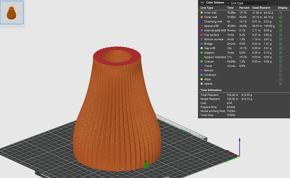Click the Sparse infill dark red swatch
This screenshot has width=290, height=178.
202,26
